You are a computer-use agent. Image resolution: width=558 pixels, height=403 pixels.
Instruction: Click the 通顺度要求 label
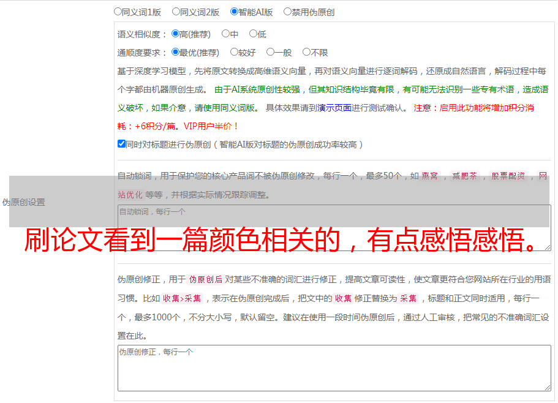[142, 53]
